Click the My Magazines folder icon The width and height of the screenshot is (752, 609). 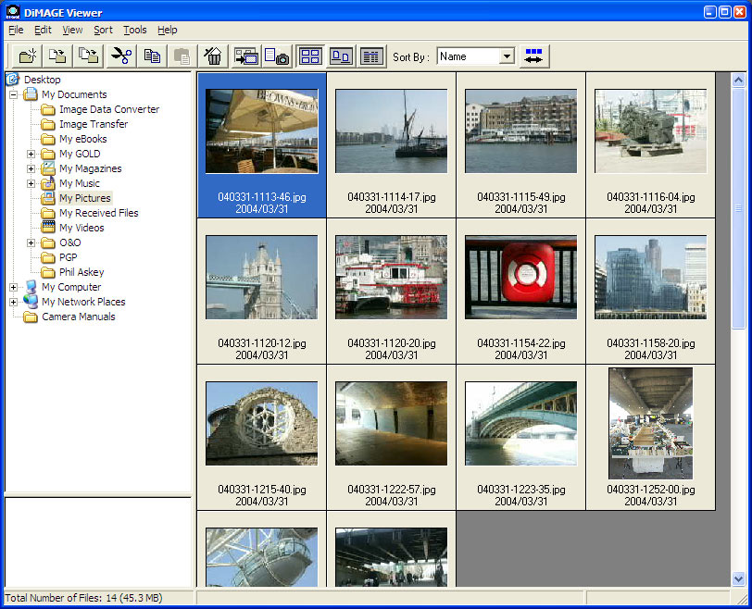(47, 168)
